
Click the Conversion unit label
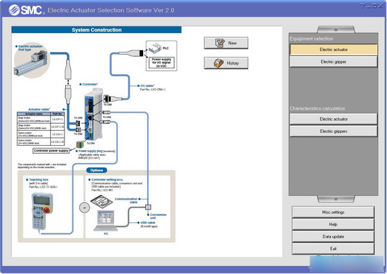click(158, 216)
